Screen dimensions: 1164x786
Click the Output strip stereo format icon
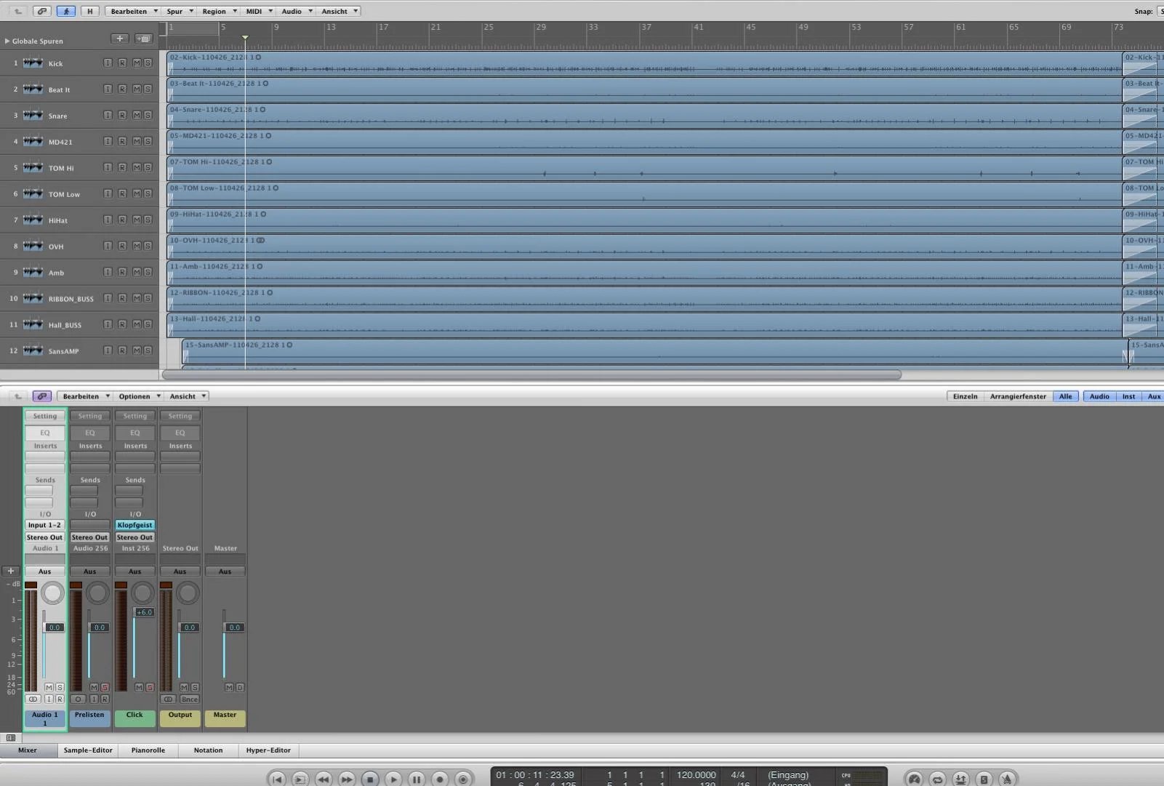click(168, 699)
